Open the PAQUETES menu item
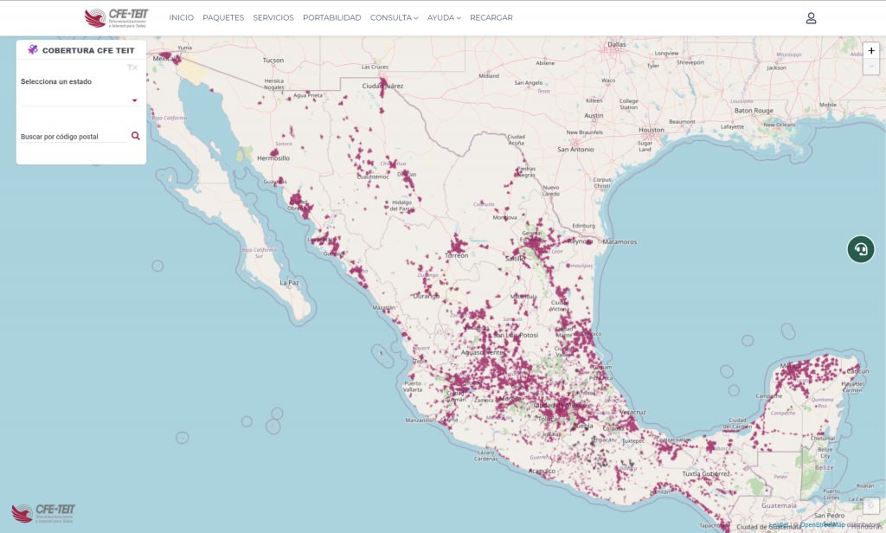 pos(223,18)
